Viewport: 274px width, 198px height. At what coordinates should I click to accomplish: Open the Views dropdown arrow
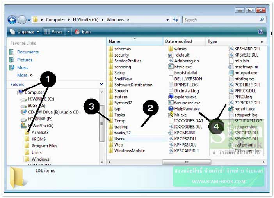click(69, 32)
